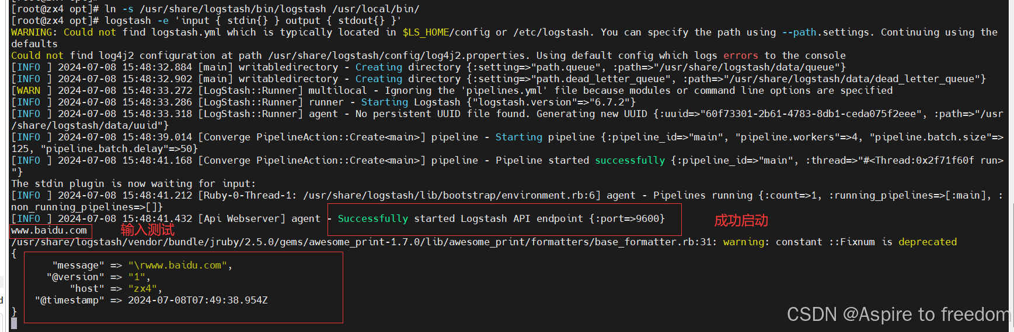Click the green word 'successfully' after Pipeline started
Screen dimensions: 1014x332
point(630,160)
